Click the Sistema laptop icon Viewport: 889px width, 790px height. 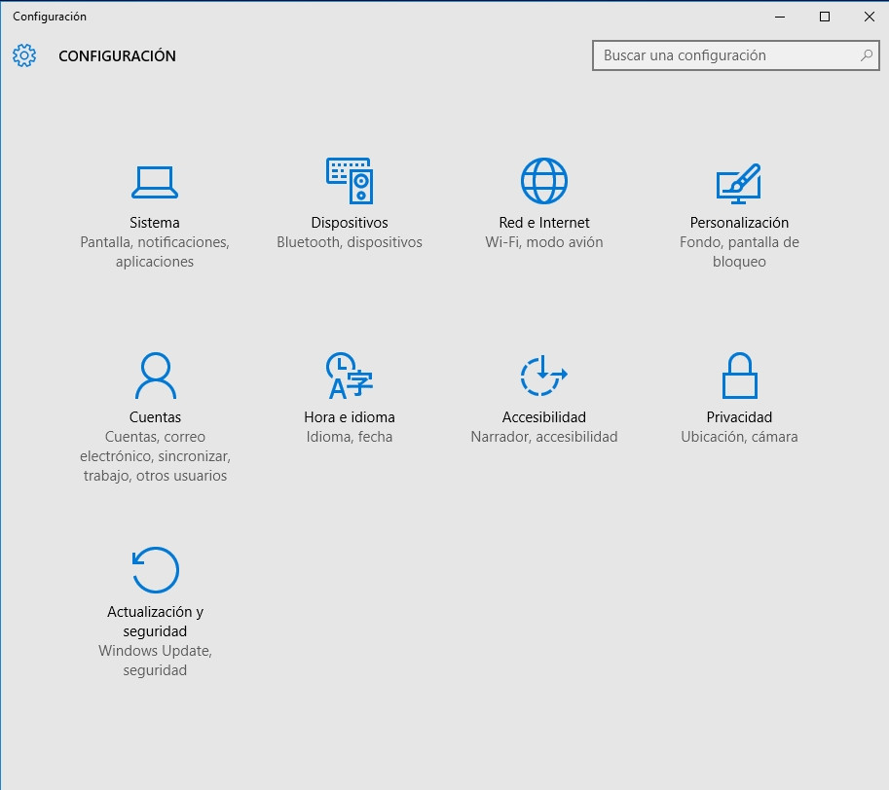tap(154, 182)
